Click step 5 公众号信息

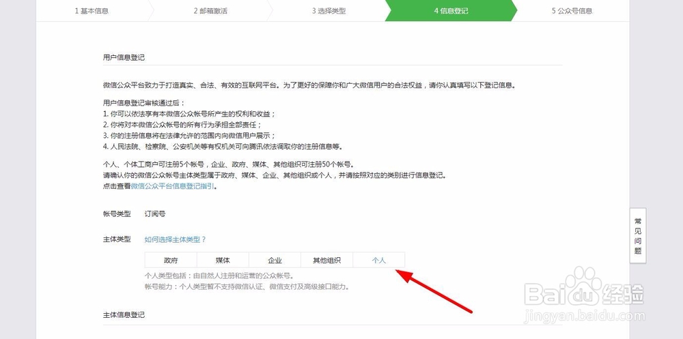[x=572, y=11]
